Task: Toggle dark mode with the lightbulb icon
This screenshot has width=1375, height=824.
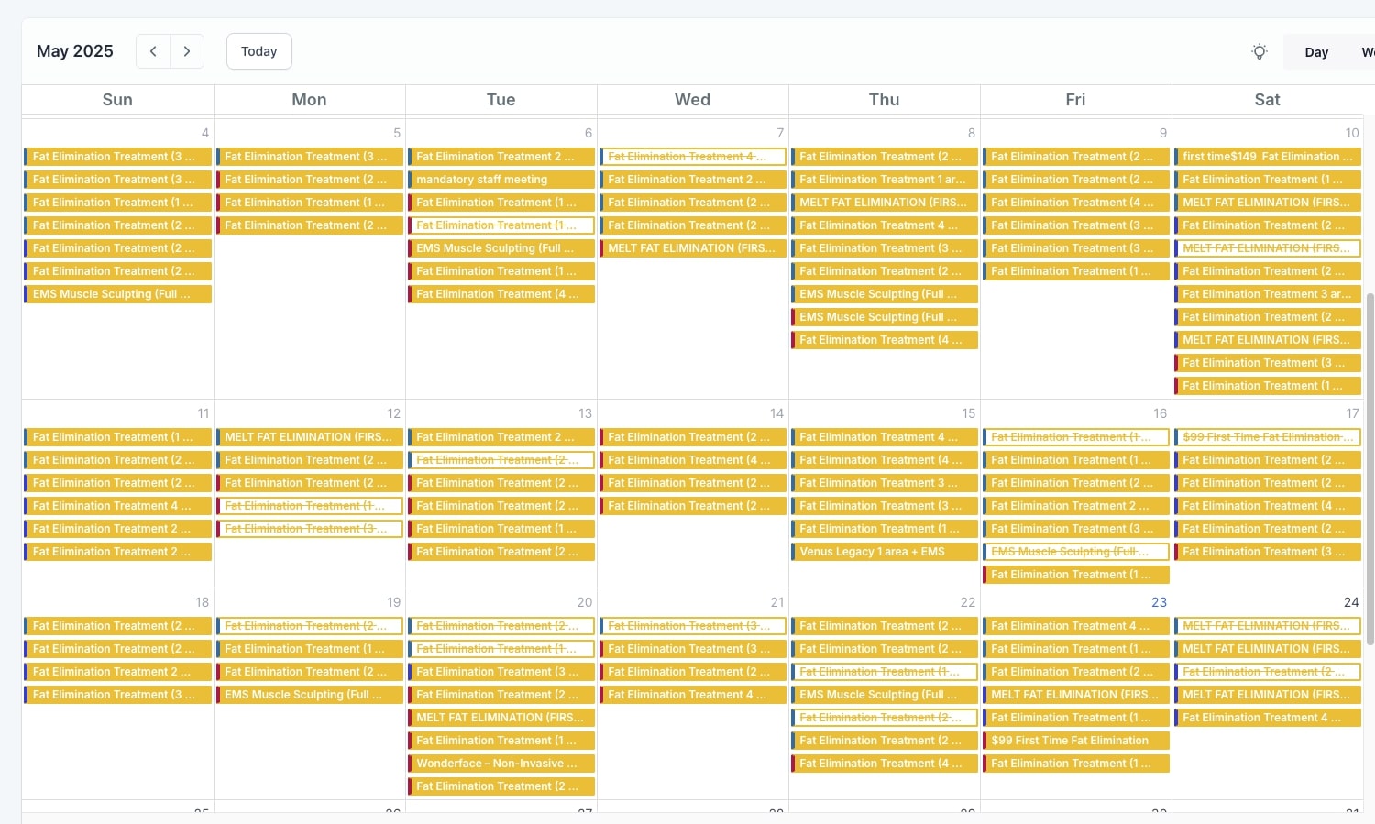Action: click(x=1259, y=51)
